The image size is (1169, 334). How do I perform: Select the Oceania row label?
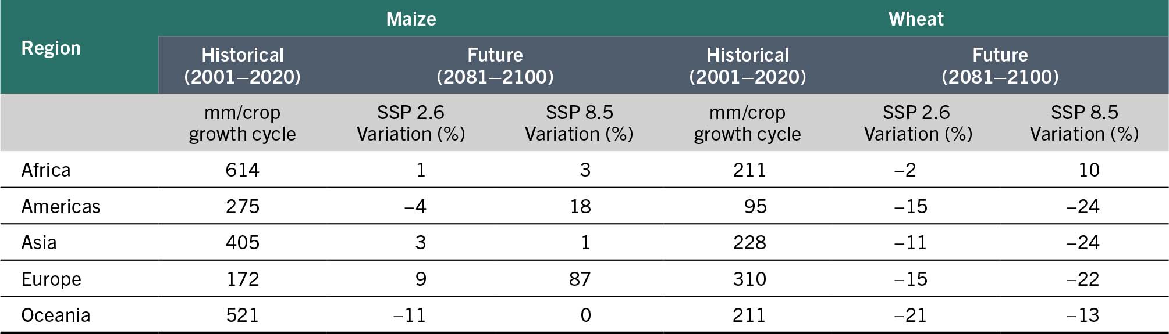click(x=56, y=315)
